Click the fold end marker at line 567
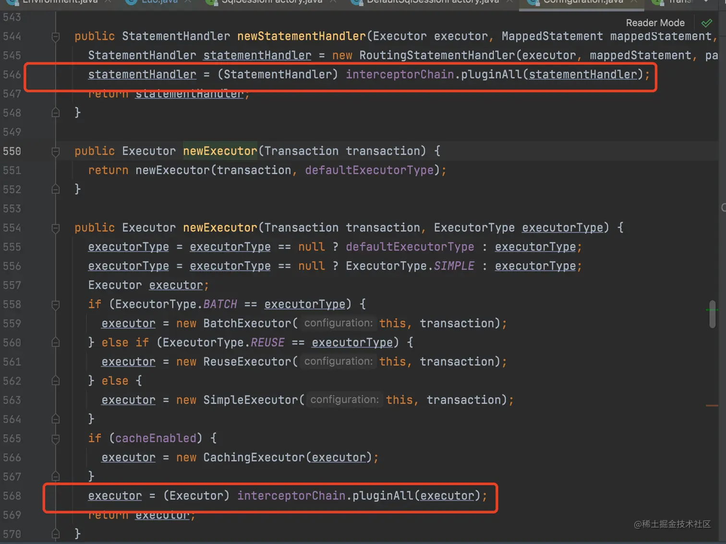 coord(56,477)
